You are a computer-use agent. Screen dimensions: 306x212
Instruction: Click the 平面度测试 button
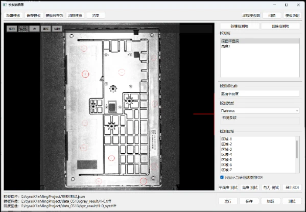228,187
